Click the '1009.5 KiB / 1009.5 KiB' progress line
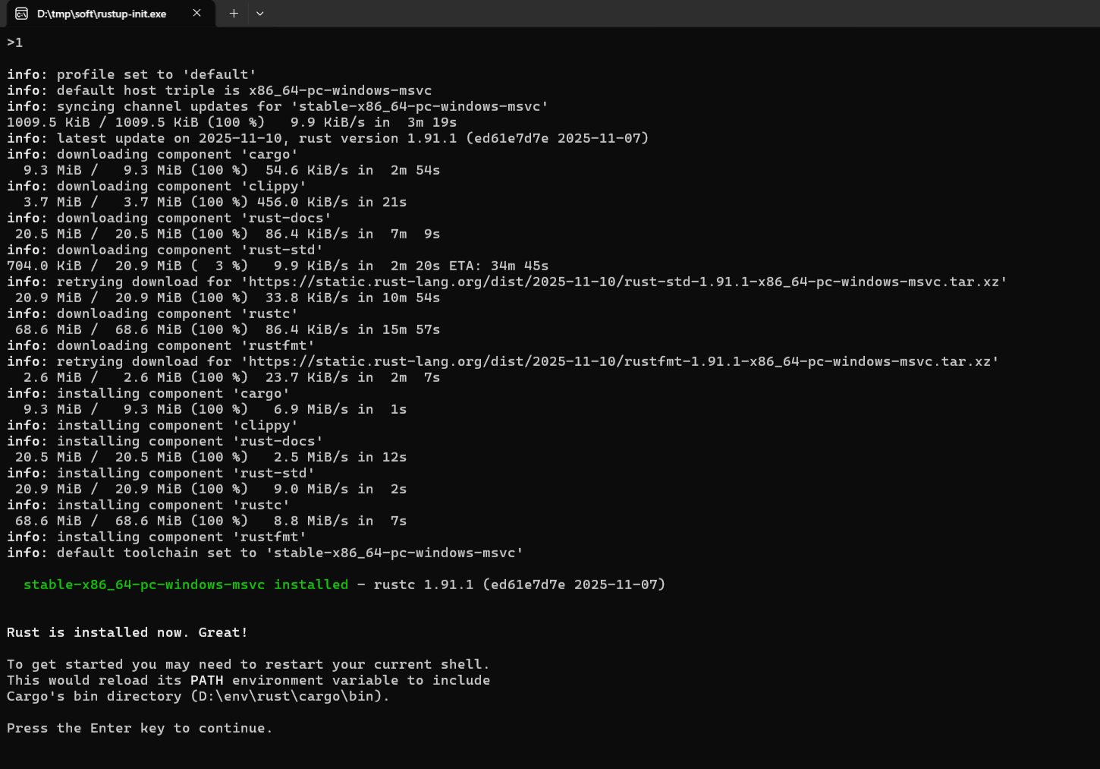The image size is (1100, 769). tap(232, 122)
